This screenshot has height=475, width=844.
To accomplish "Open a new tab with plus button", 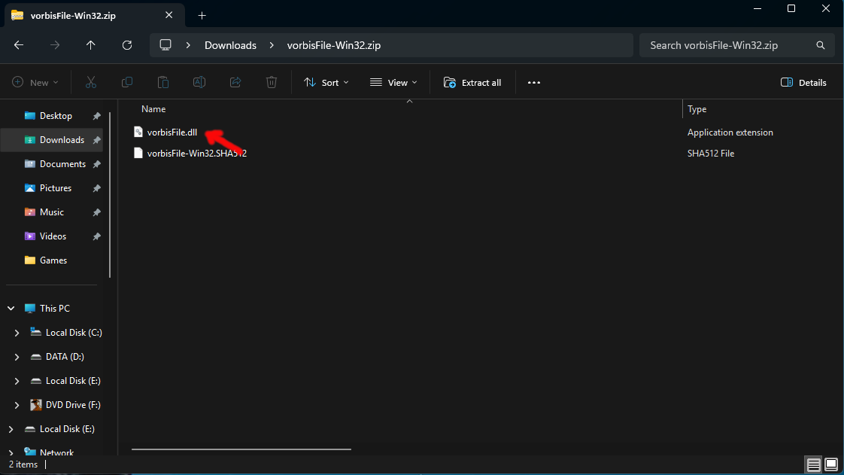I will (x=202, y=16).
